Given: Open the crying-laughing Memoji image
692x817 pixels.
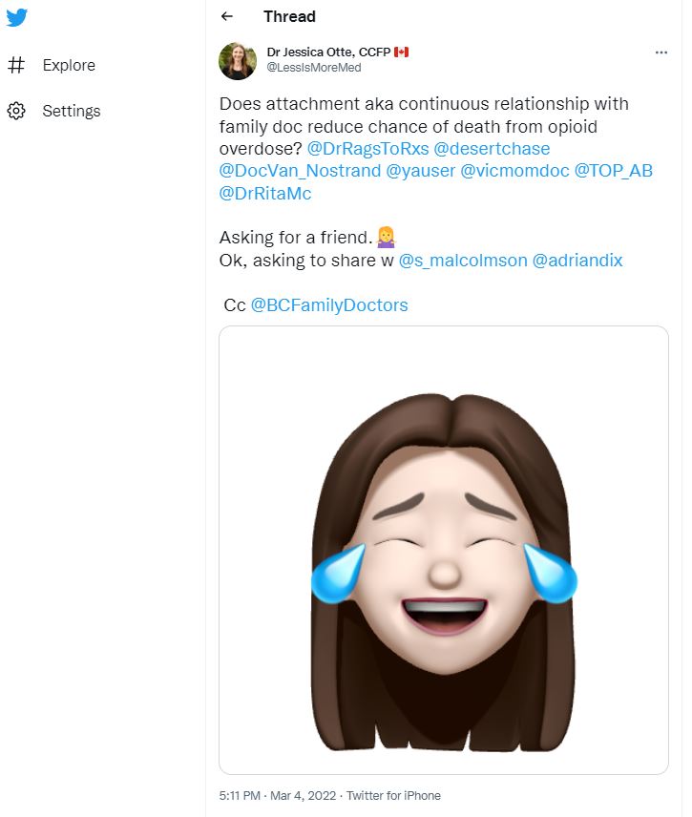Looking at the screenshot, I should pos(444,549).
